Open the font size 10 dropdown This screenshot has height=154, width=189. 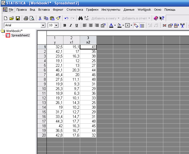click(56, 25)
